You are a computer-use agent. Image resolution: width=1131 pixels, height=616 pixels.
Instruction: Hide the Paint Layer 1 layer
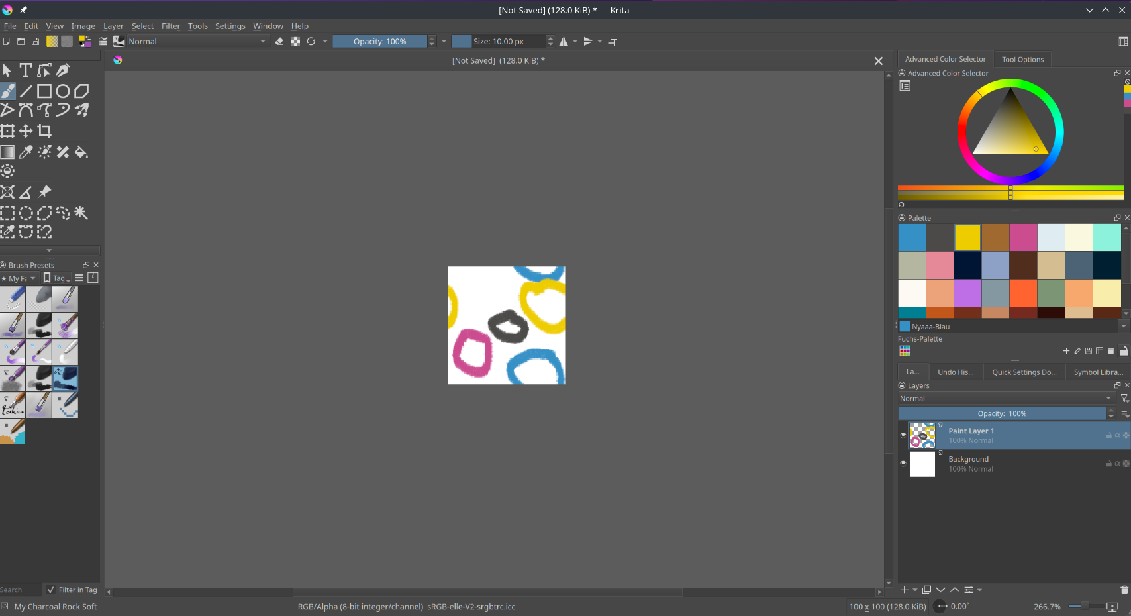903,435
